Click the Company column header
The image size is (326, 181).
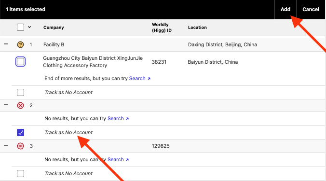pos(54,28)
